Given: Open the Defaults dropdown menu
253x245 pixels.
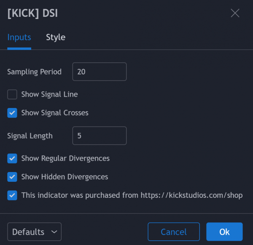Looking at the screenshot, I should 34,232.
